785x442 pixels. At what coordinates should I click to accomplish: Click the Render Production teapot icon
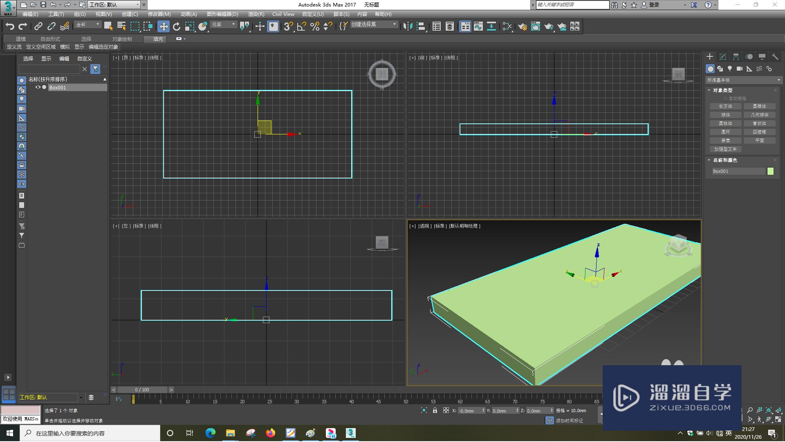tap(549, 27)
